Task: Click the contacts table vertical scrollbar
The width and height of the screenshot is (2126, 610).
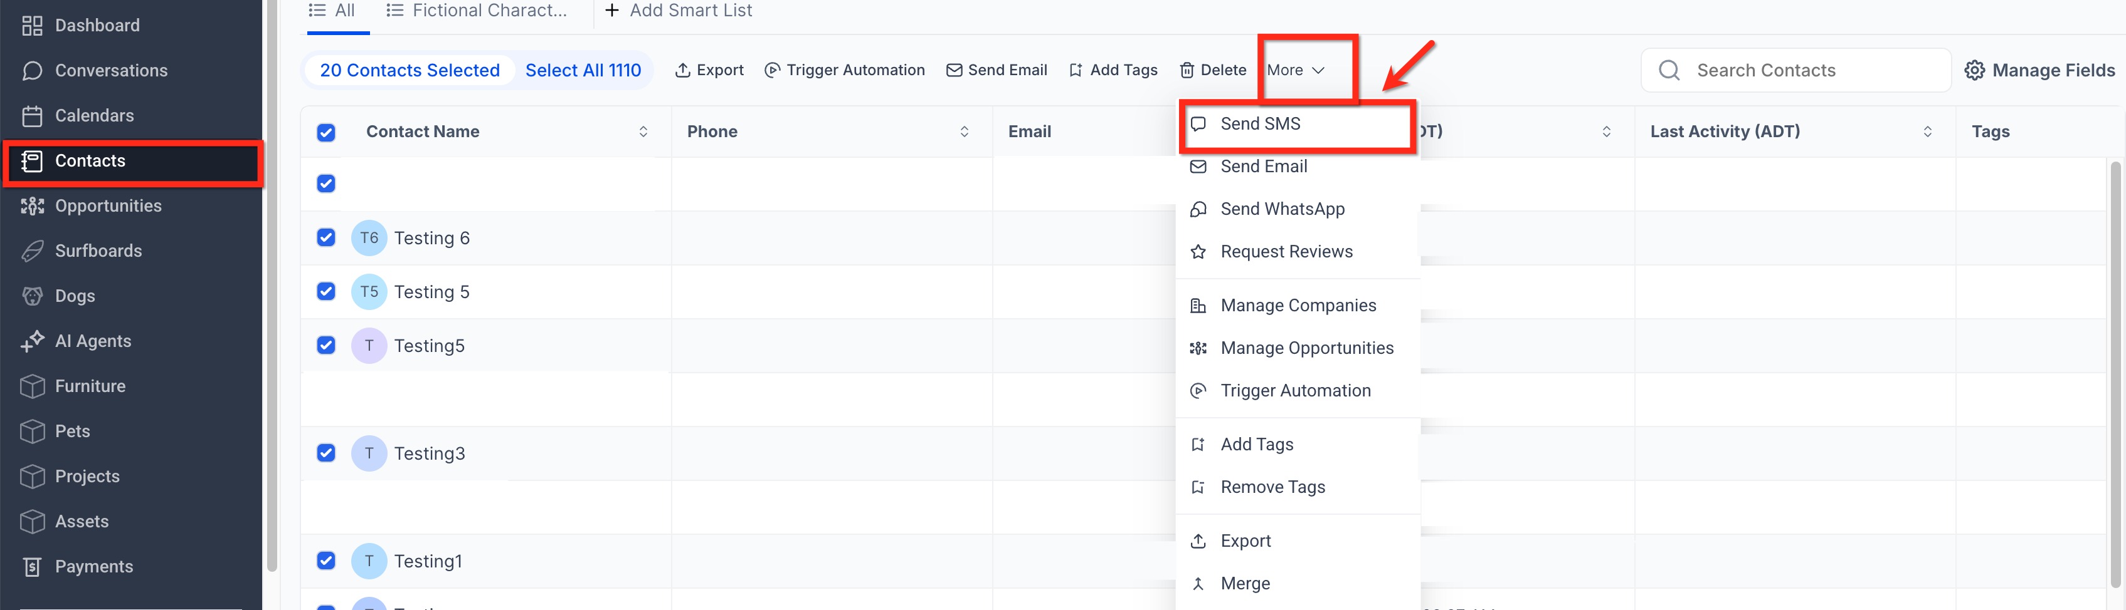Action: [x=2115, y=375]
